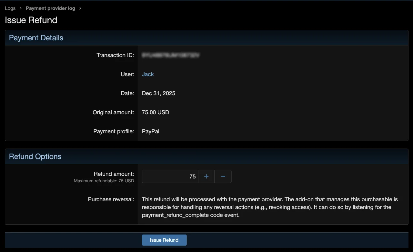This screenshot has width=413, height=252.
Task: Focus the Refund amount input field
Action: (x=170, y=176)
